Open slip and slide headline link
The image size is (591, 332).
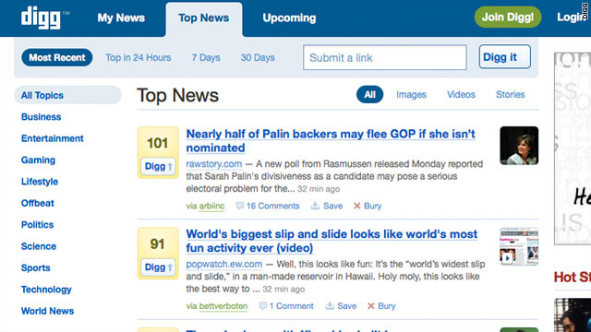click(332, 241)
